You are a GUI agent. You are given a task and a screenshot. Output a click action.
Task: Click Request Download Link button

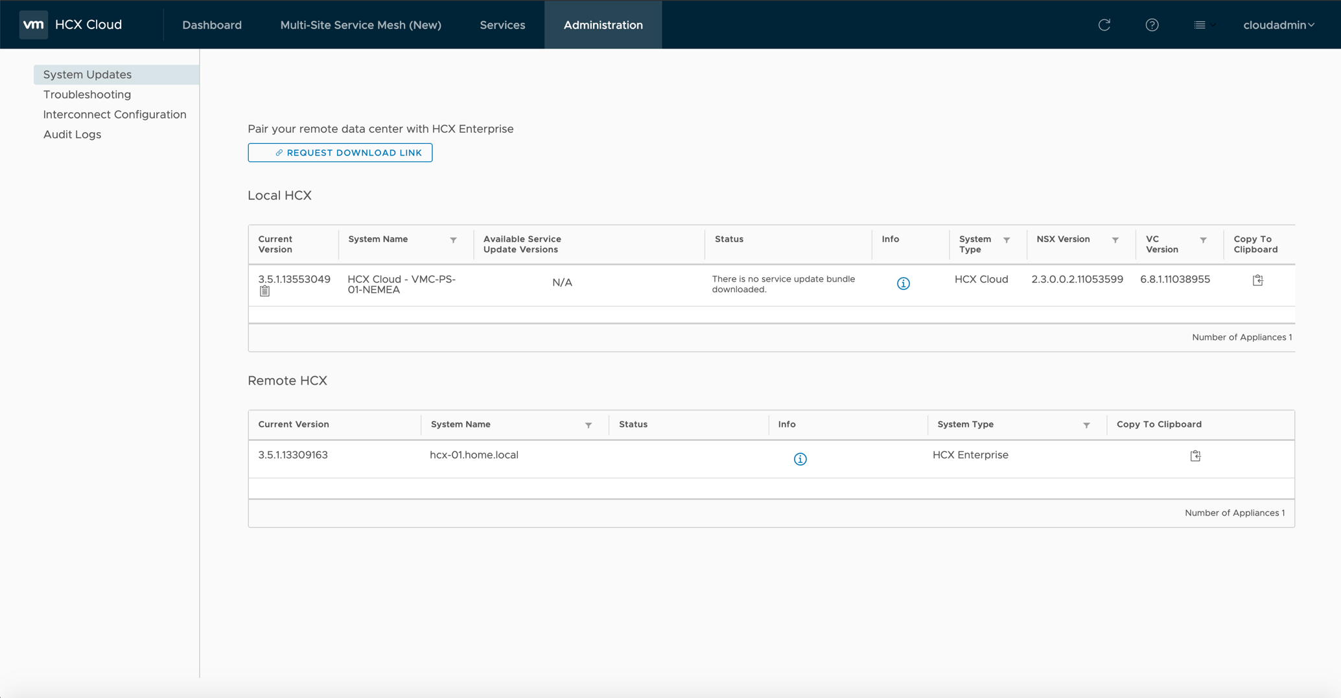coord(340,153)
